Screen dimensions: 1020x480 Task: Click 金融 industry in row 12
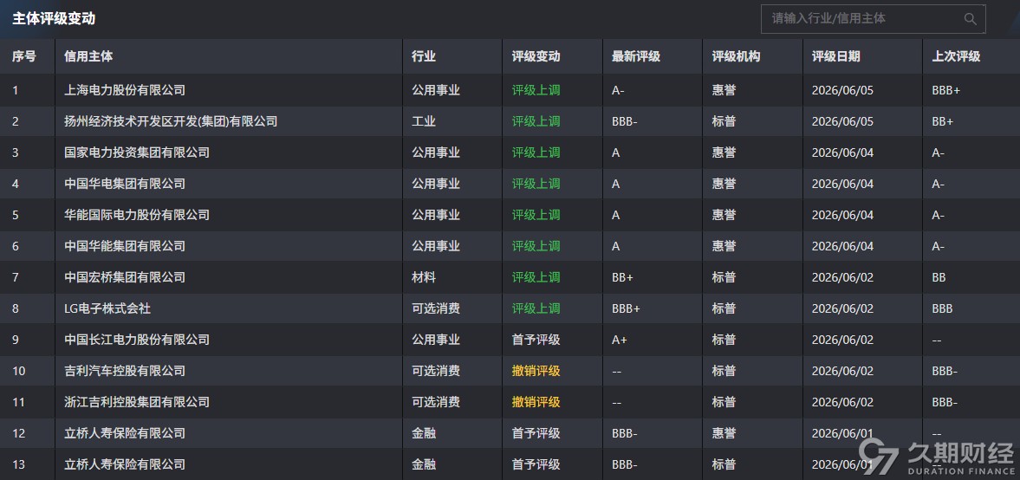click(x=424, y=434)
